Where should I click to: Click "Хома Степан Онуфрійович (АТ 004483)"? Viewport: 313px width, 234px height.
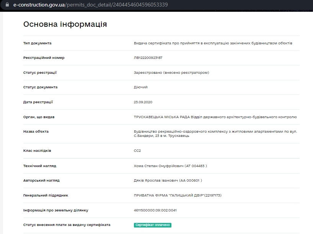pyautogui.click(x=171, y=166)
